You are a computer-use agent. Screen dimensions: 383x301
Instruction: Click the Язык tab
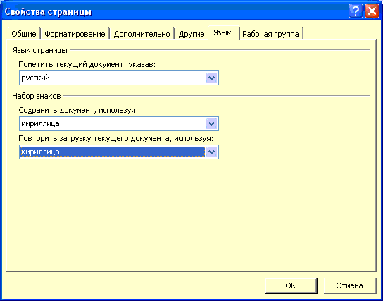pyautogui.click(x=222, y=32)
